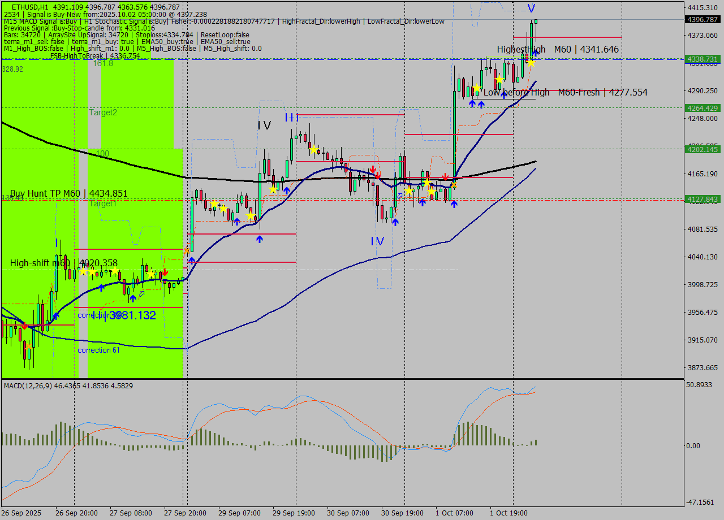This screenshot has width=724, height=520.
Task: Select the blue IV label below the candles
Action: (377, 241)
